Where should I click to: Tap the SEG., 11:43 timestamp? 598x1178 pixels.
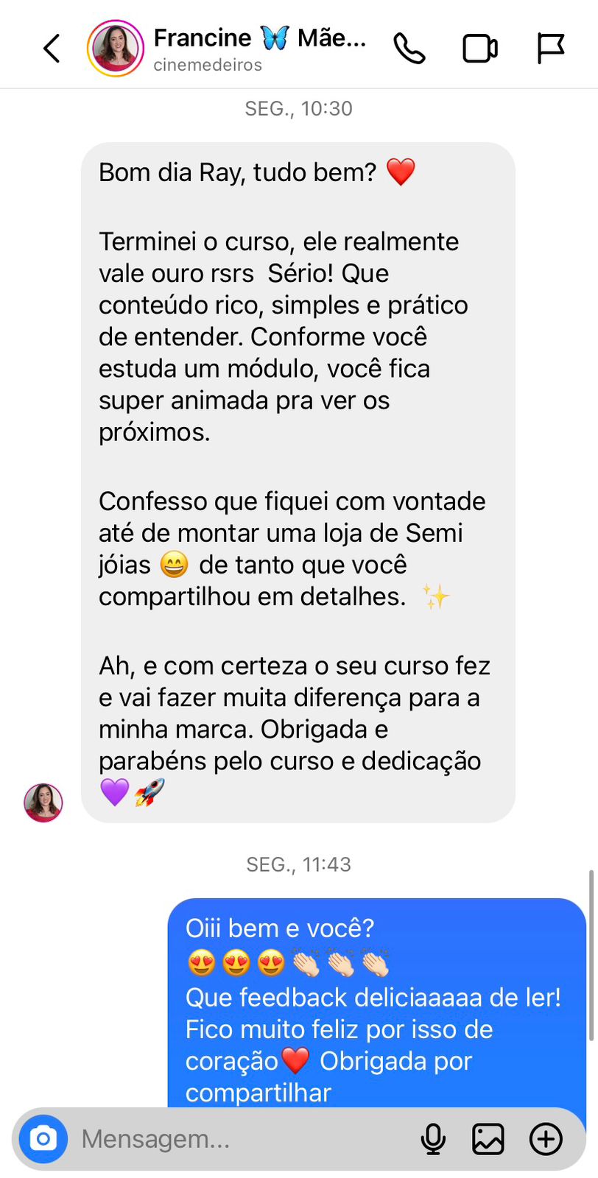[299, 864]
